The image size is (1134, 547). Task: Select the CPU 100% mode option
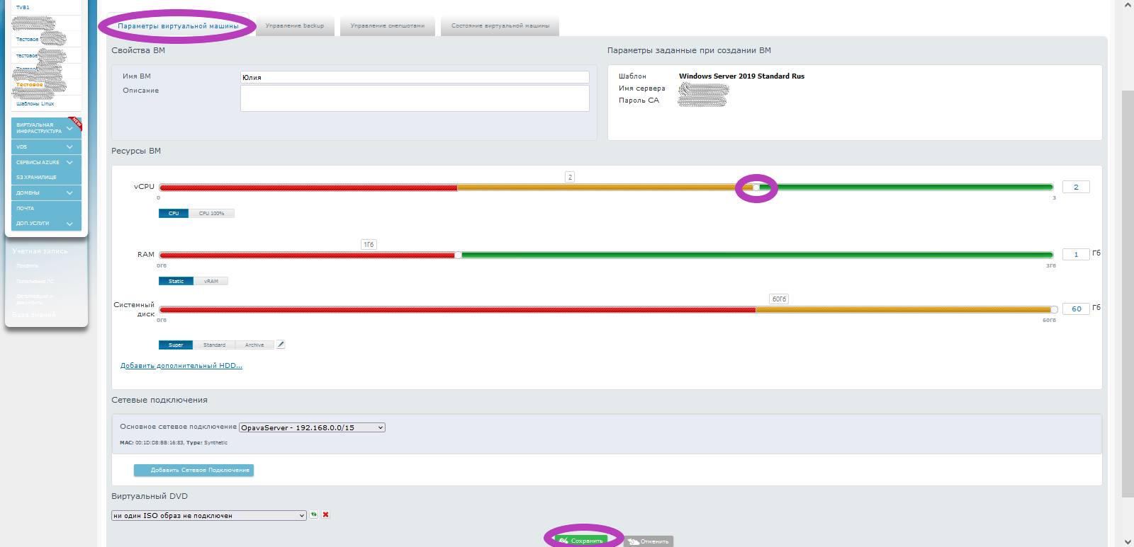pos(211,213)
